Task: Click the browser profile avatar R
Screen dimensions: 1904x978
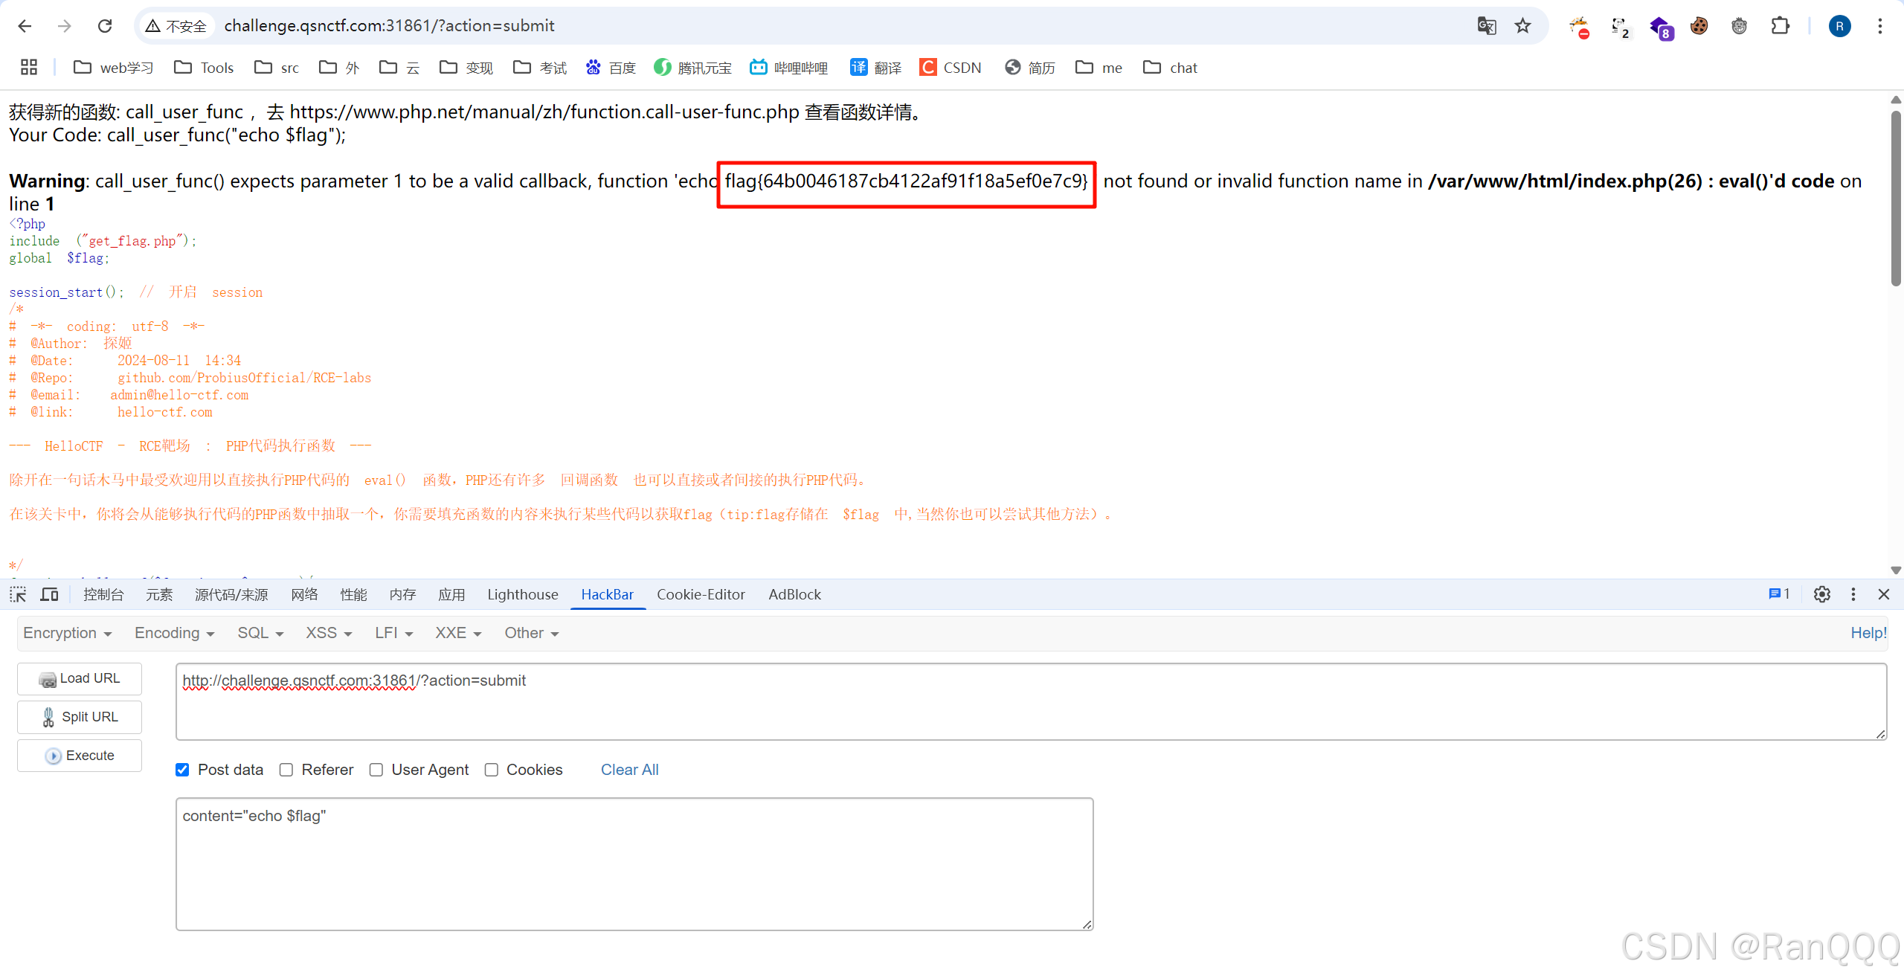Action: (1839, 25)
